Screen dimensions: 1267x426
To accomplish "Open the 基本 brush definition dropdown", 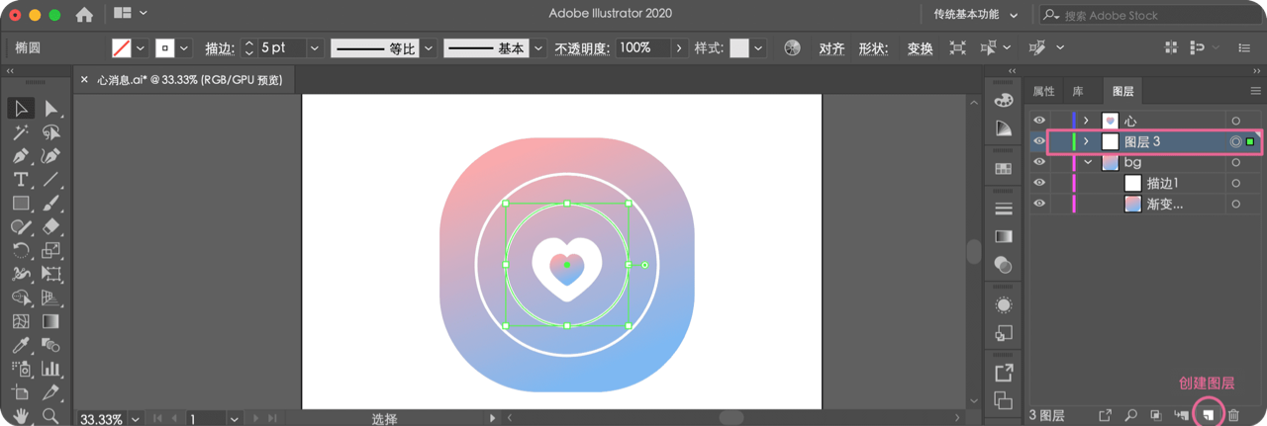I will [537, 47].
